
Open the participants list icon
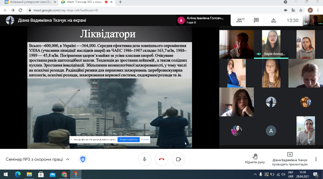coord(240,20)
